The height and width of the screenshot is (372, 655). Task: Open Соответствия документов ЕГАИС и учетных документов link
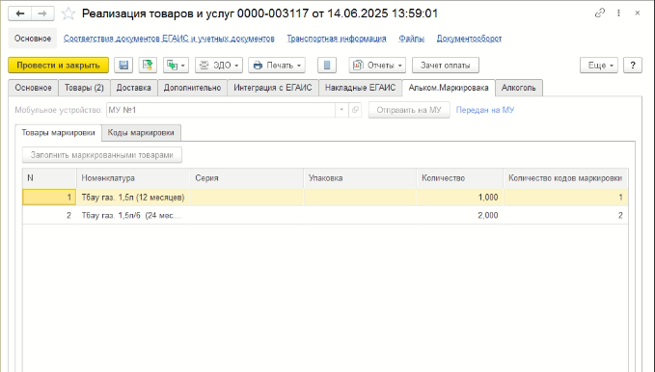pos(169,39)
